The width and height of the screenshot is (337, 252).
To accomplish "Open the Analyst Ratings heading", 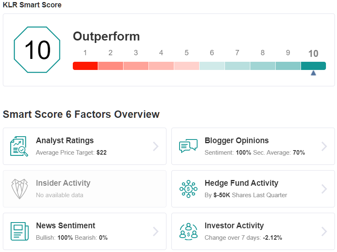I will coord(65,140).
